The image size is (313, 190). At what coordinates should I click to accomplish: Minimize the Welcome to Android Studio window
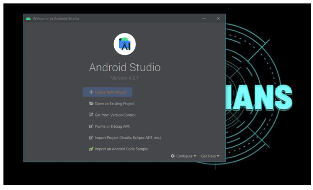[204, 19]
